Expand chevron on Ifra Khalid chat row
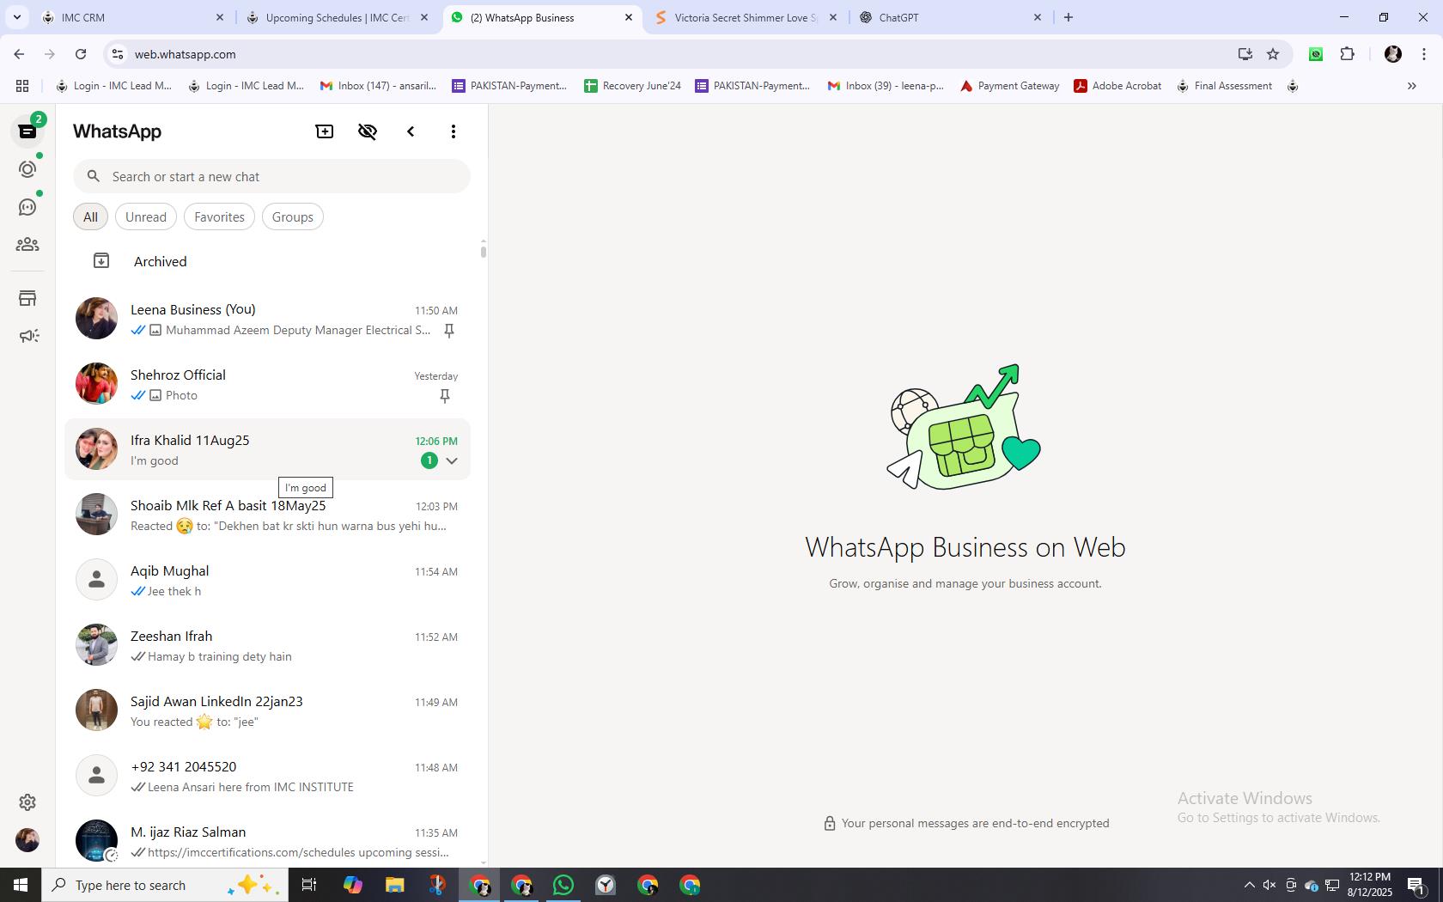This screenshot has height=902, width=1443. (452, 461)
